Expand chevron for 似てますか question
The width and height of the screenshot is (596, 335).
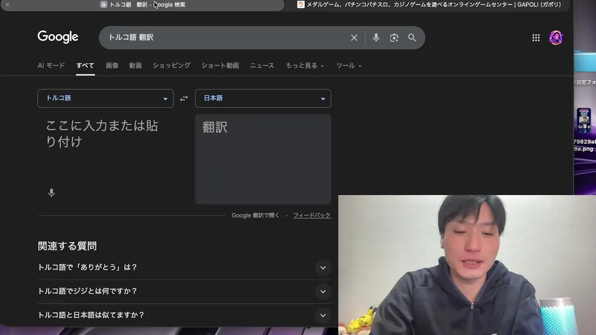tap(323, 315)
